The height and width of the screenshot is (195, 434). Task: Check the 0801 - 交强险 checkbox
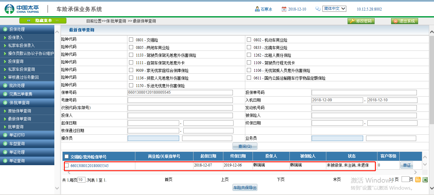click(131, 40)
